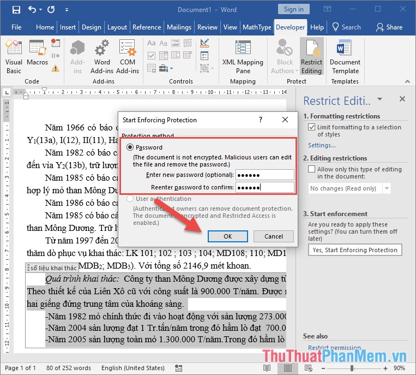416x375 pixels.
Task: Open the Macros dialog
Action: click(x=38, y=52)
